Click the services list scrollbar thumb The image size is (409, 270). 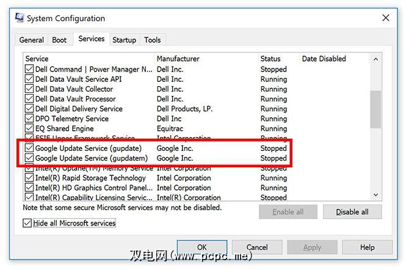pyautogui.click(x=375, y=109)
